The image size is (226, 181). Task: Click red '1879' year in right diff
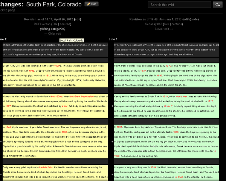tap(143, 71)
